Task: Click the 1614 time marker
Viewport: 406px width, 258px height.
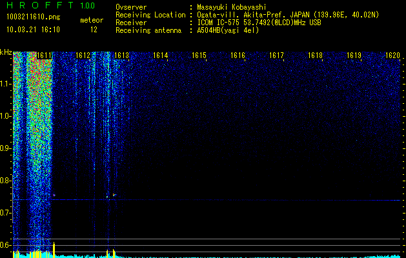Action: pos(160,55)
